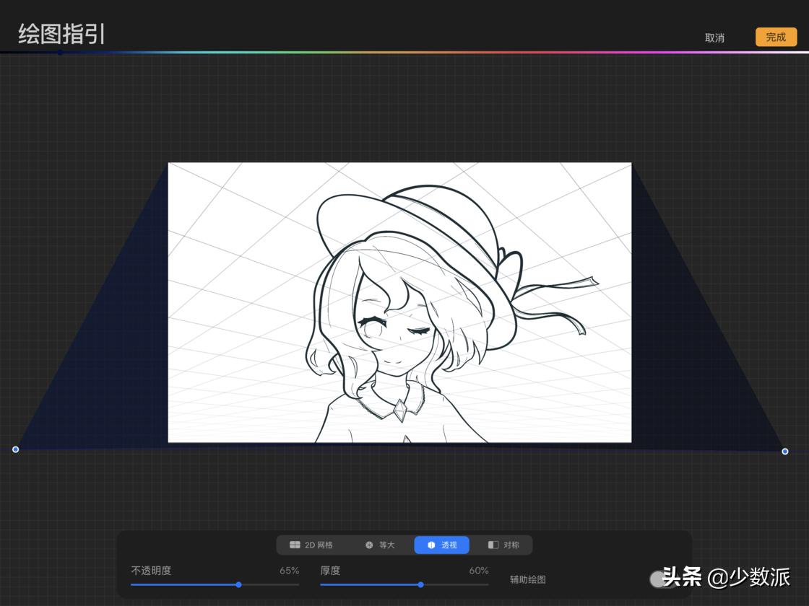
Task: Click the dark knob on the hue bar
Action: (60, 52)
